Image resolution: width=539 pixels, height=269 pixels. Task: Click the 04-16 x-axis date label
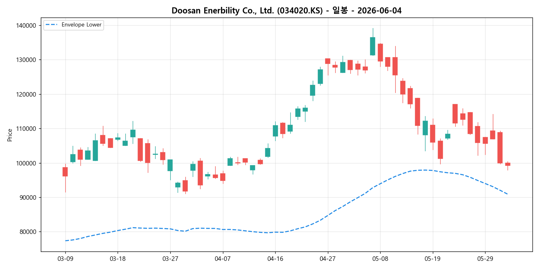275,258
